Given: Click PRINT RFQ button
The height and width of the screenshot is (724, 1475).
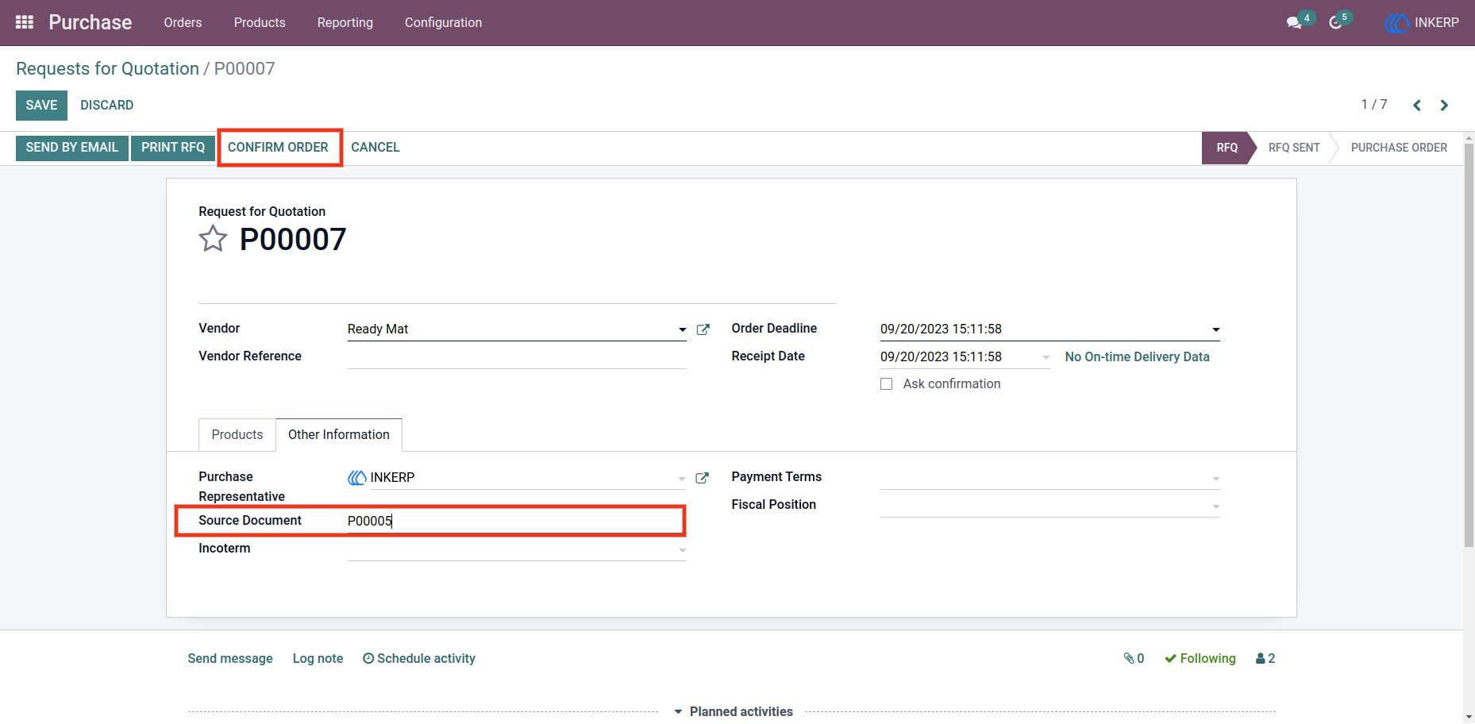Looking at the screenshot, I should 173,147.
